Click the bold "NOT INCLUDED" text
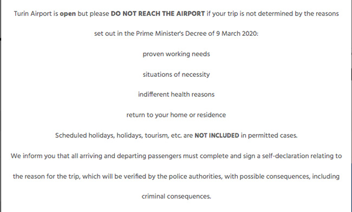The height and width of the screenshot is (212, 352). (x=217, y=136)
